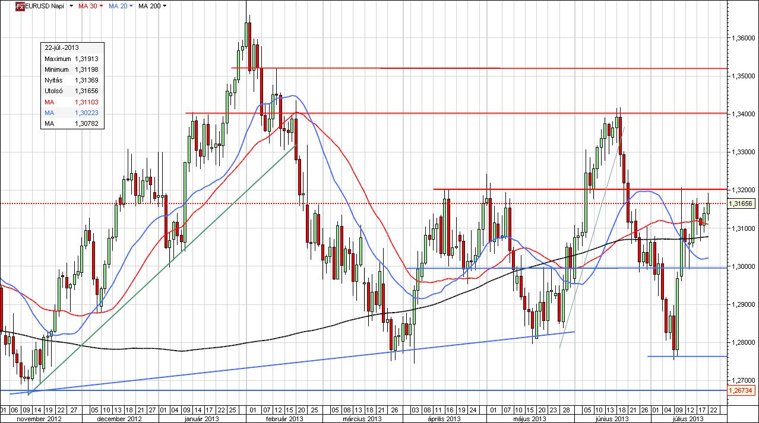Screen dimensions: 759x423
Task: Click the 1,29000 price axis label
Action: pyautogui.click(x=742, y=304)
